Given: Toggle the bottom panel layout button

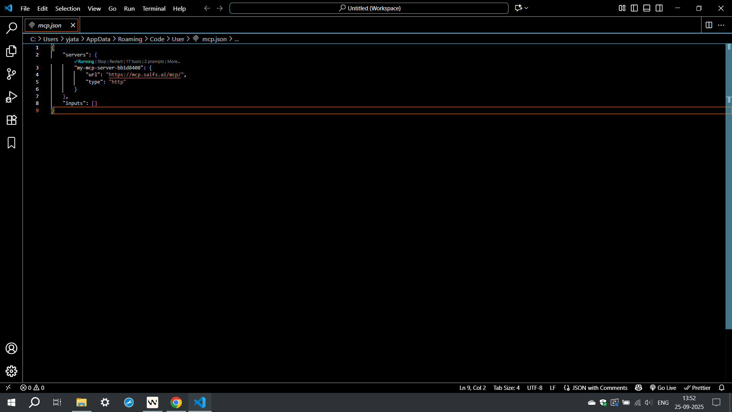Looking at the screenshot, I should click(x=647, y=8).
